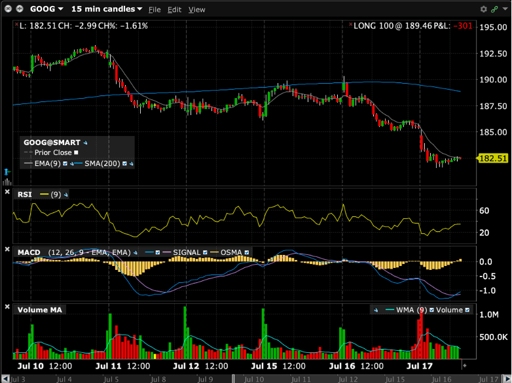
Task: Uncheck the Volume bars checkbox
Action: pyautogui.click(x=467, y=310)
